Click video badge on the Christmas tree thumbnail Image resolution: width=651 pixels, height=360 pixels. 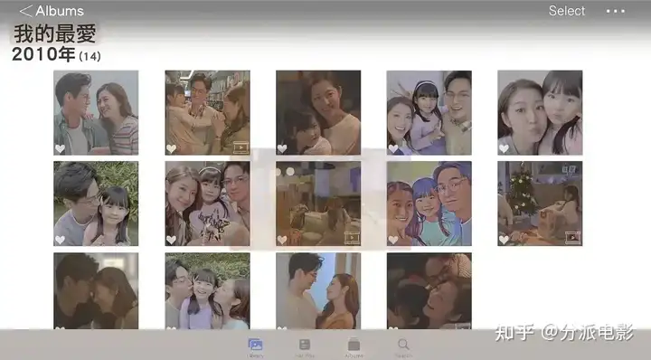coord(573,238)
